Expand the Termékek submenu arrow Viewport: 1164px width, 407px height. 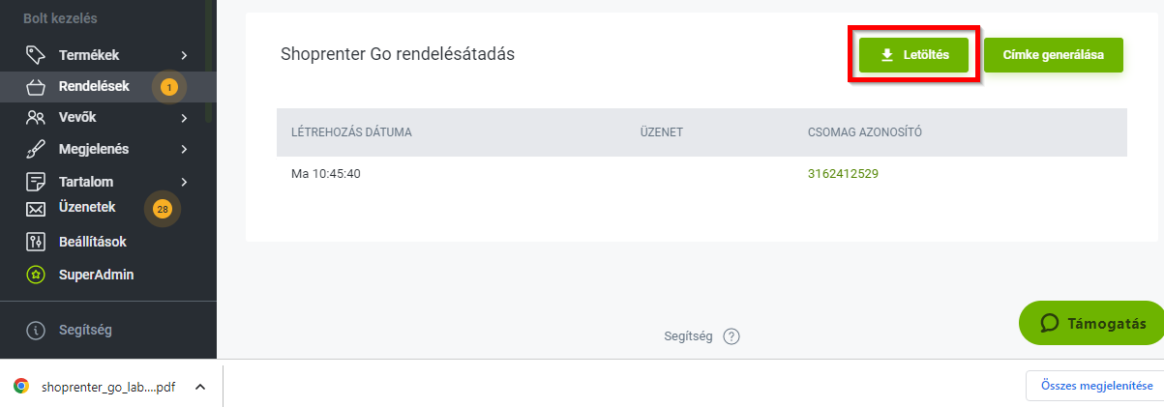(x=184, y=55)
